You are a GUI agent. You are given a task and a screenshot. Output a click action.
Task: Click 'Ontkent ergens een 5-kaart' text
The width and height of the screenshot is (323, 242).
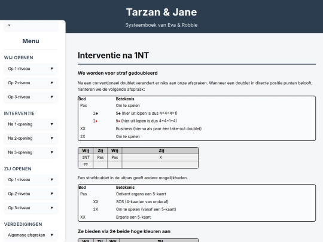click(141, 194)
